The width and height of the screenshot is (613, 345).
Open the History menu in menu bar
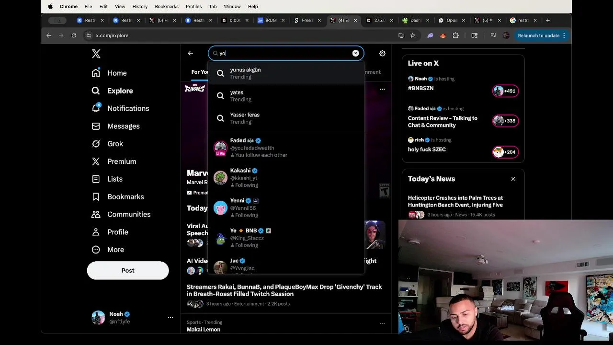140,6
